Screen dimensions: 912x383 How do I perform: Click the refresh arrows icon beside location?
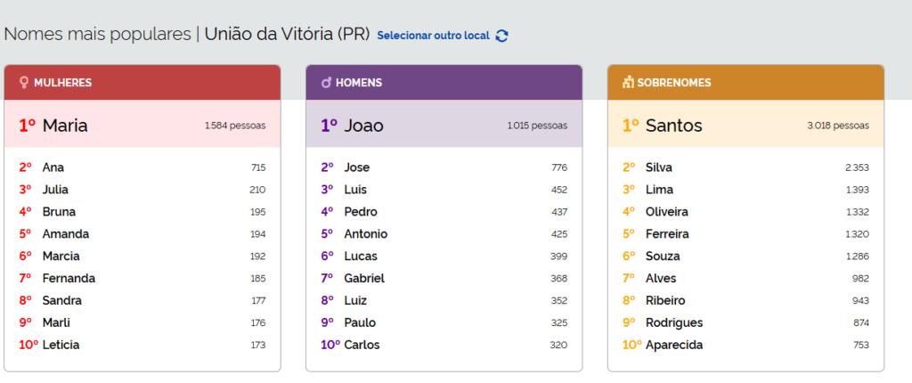(x=502, y=36)
